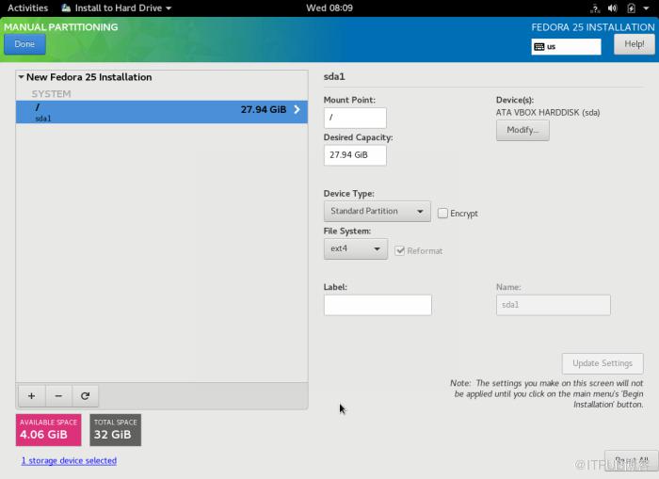659x479 pixels.
Task: Click the us keyboard layout indicator
Action: (566, 47)
